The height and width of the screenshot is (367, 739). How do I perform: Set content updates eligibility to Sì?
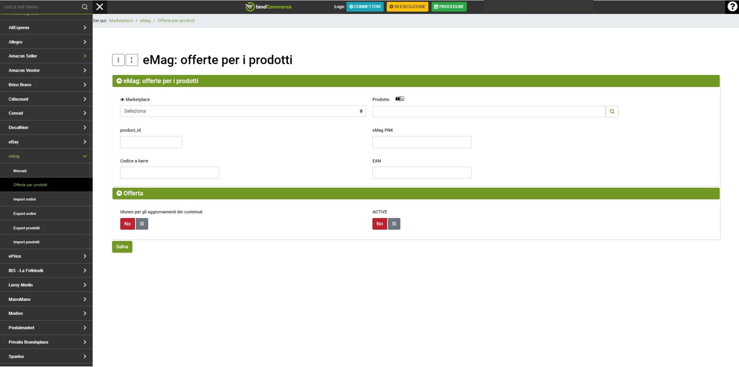142,224
